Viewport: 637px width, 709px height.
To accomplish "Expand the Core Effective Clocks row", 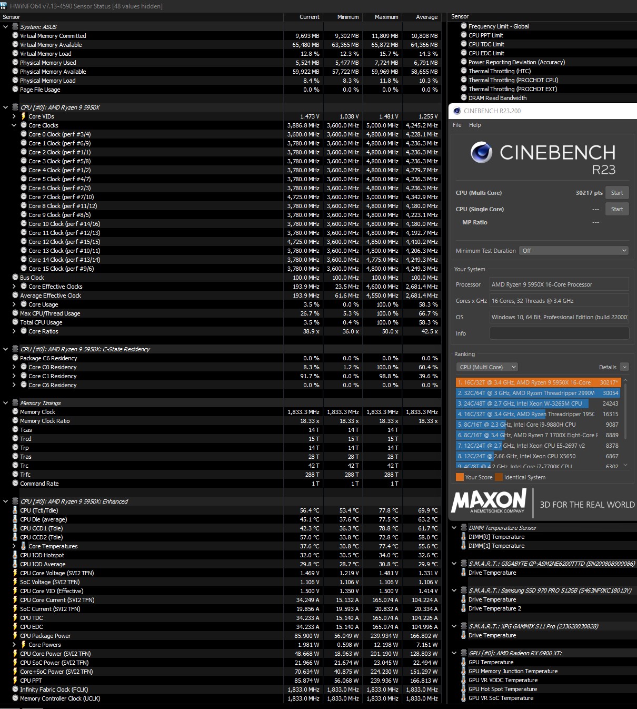I will point(14,286).
